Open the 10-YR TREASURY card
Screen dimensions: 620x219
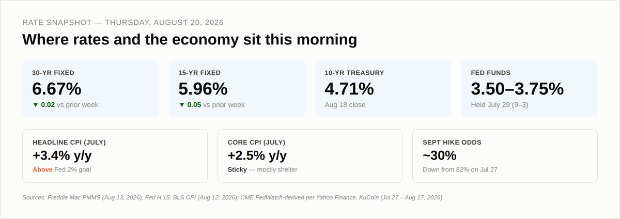coord(383,89)
